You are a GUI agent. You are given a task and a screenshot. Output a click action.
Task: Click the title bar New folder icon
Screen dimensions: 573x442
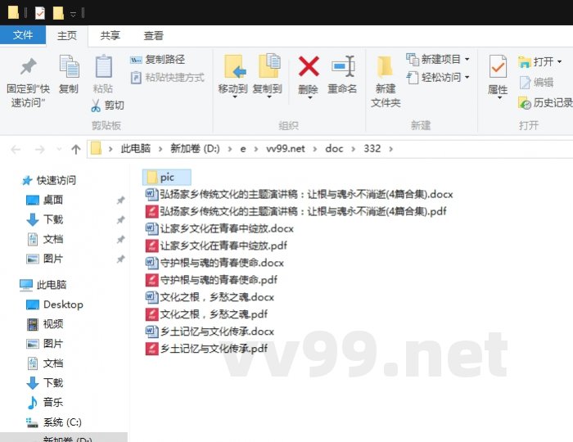point(58,13)
